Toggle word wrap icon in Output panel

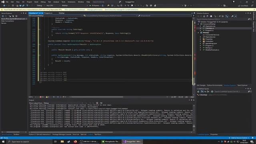tap(101, 103)
